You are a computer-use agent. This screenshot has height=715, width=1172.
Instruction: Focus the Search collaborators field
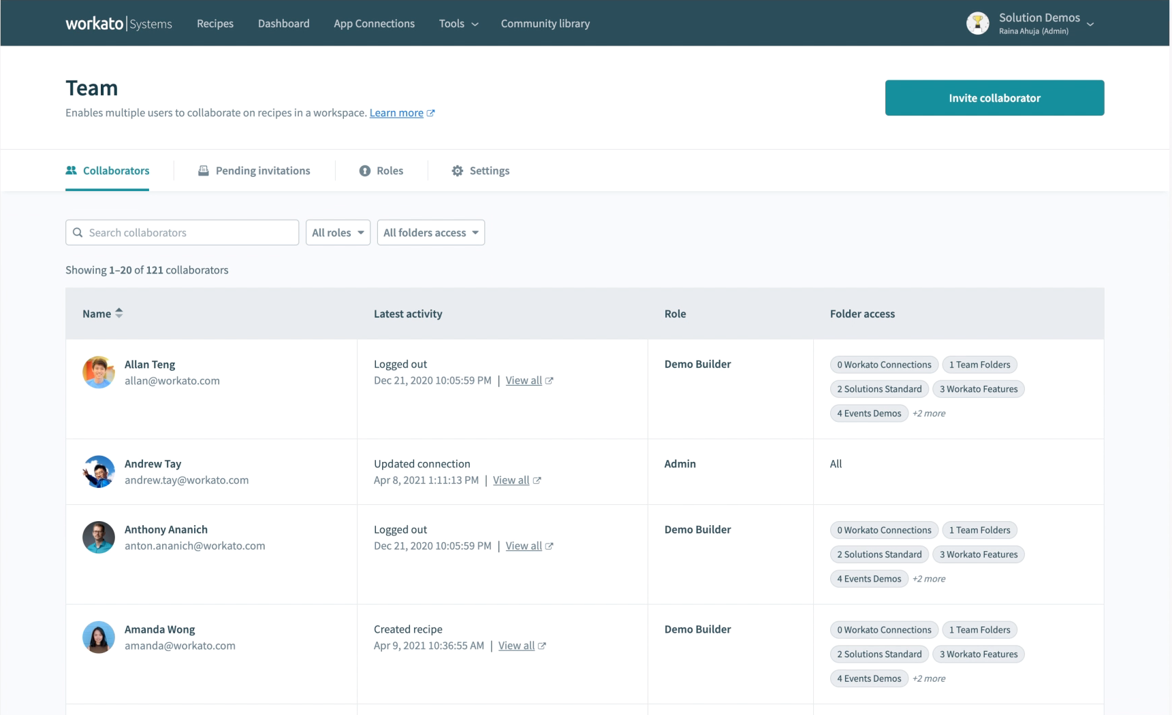(183, 233)
